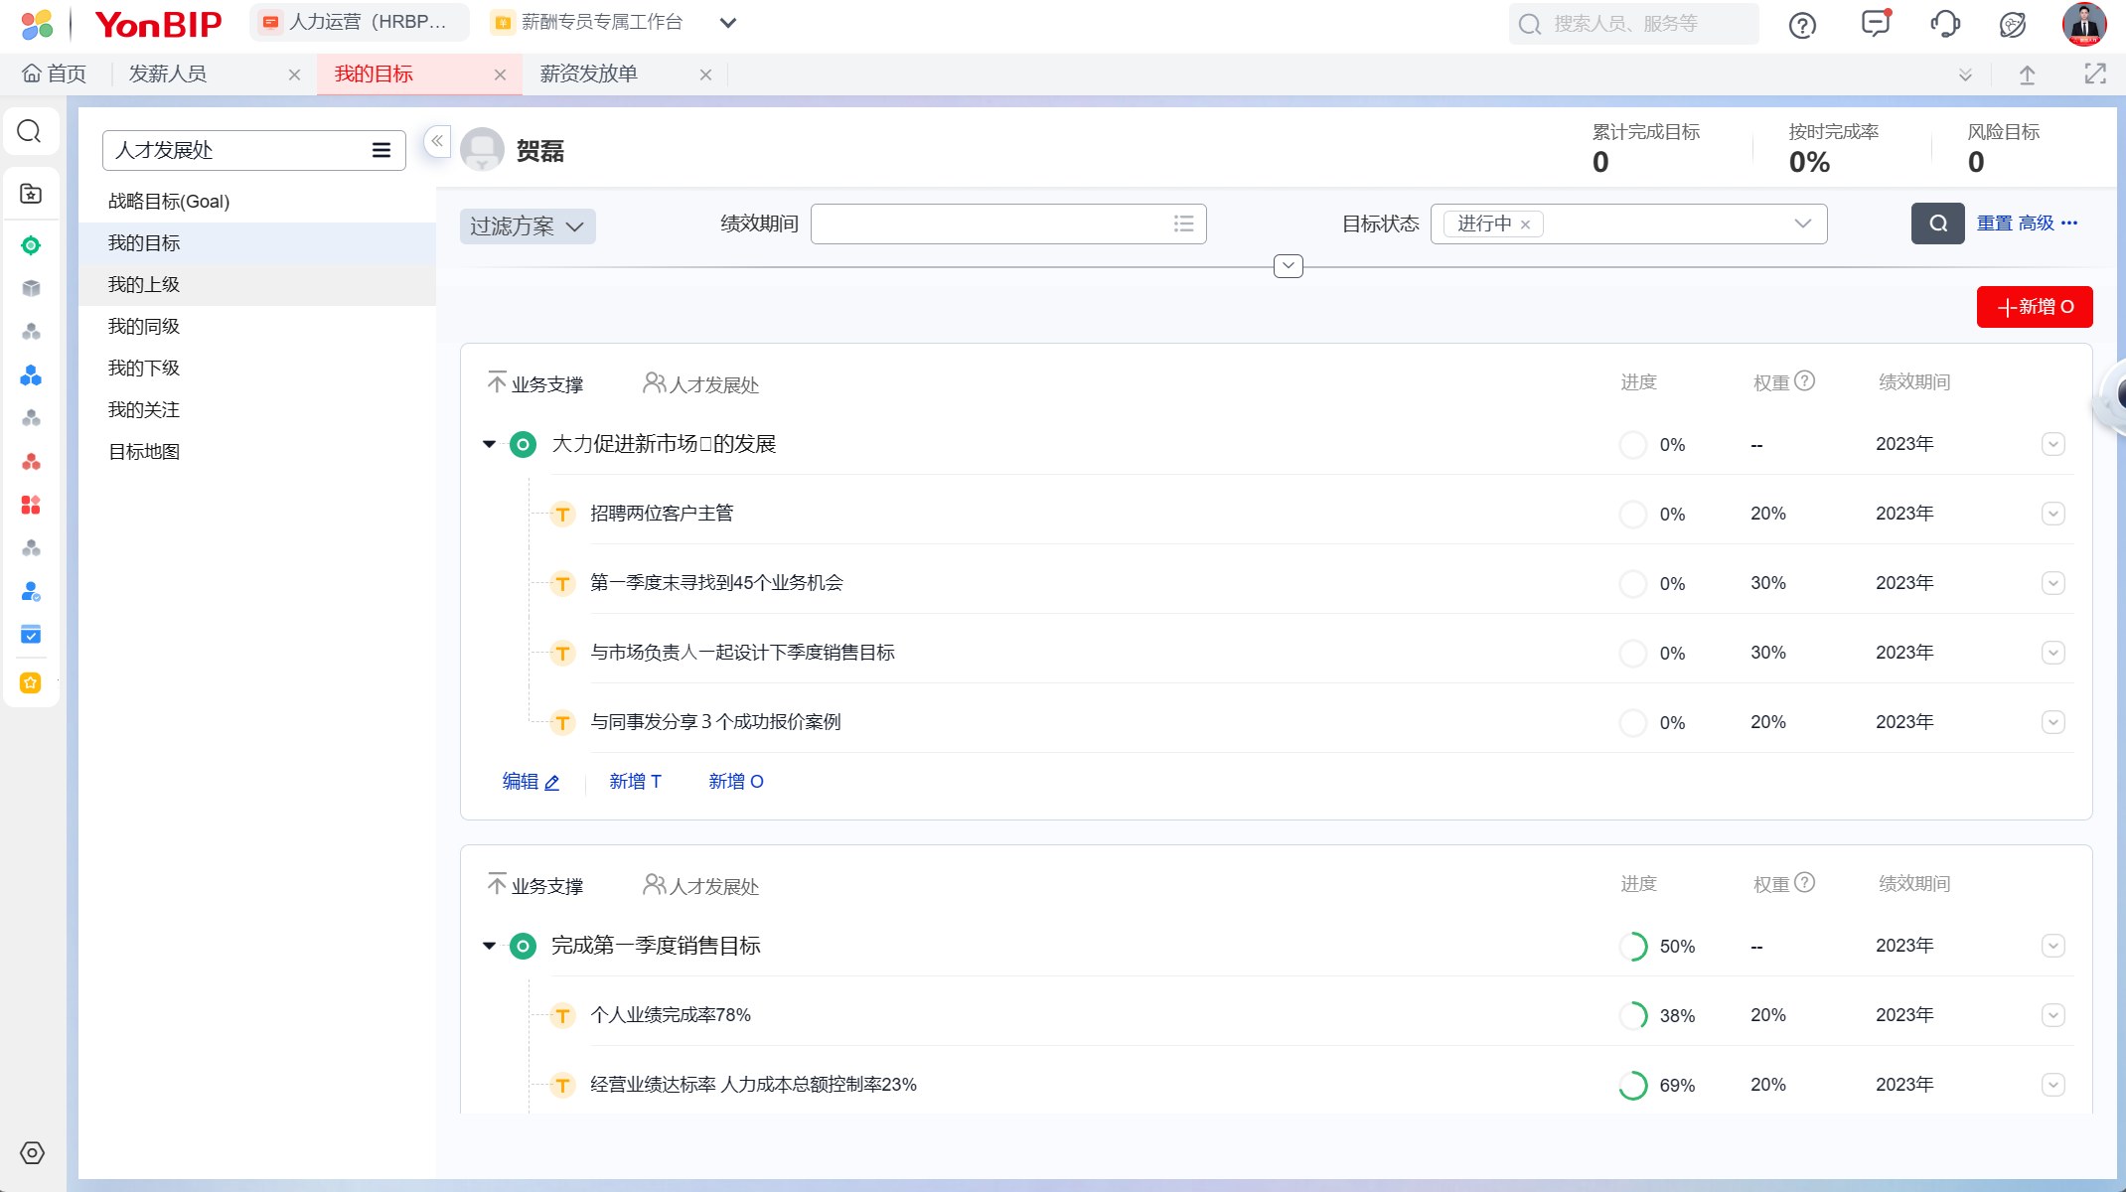Click the 绩效期间 input field

click(x=1008, y=223)
